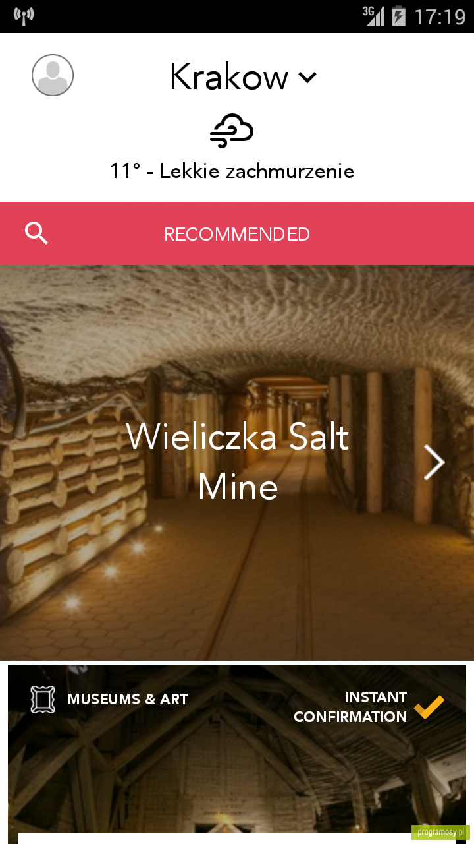The width and height of the screenshot is (474, 844).
Task: Tap the orange instant confirmation checkmark
Action: [429, 707]
